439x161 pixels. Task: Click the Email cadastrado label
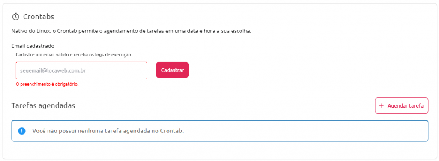click(x=33, y=46)
